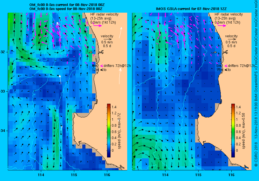The image size is (259, 181).
Task: Click the IMOS GSLA map speed color bar
Action: coord(233,130)
